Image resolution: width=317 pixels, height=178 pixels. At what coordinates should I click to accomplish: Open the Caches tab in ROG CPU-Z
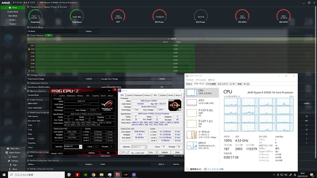[62, 96]
